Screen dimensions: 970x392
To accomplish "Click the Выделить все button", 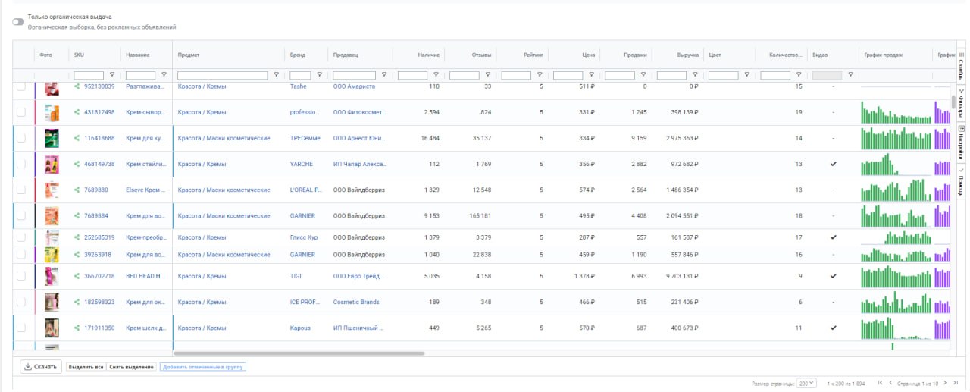I will tap(86, 367).
